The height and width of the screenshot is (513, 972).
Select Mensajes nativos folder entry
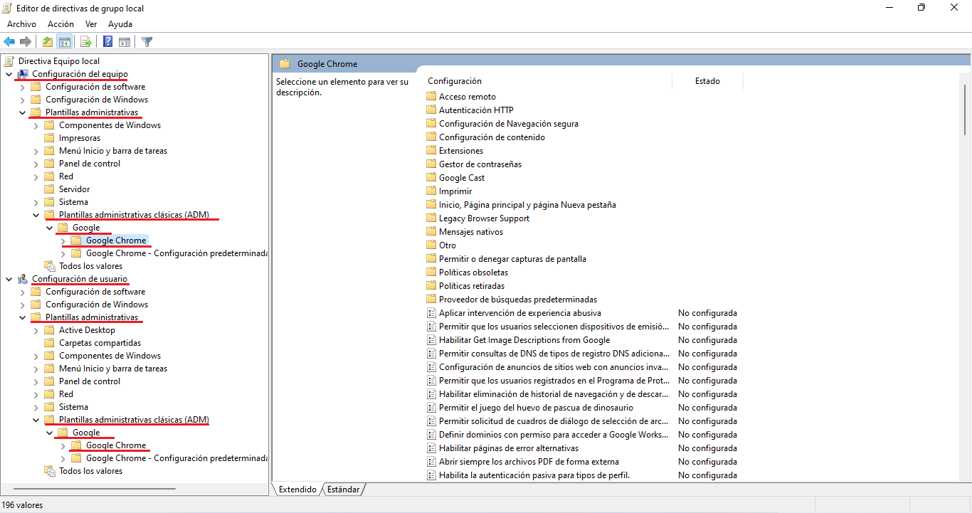[x=471, y=231]
